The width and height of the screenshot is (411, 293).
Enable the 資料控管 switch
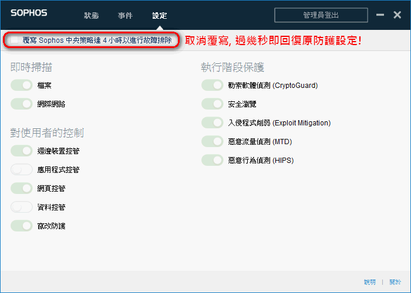click(x=22, y=207)
